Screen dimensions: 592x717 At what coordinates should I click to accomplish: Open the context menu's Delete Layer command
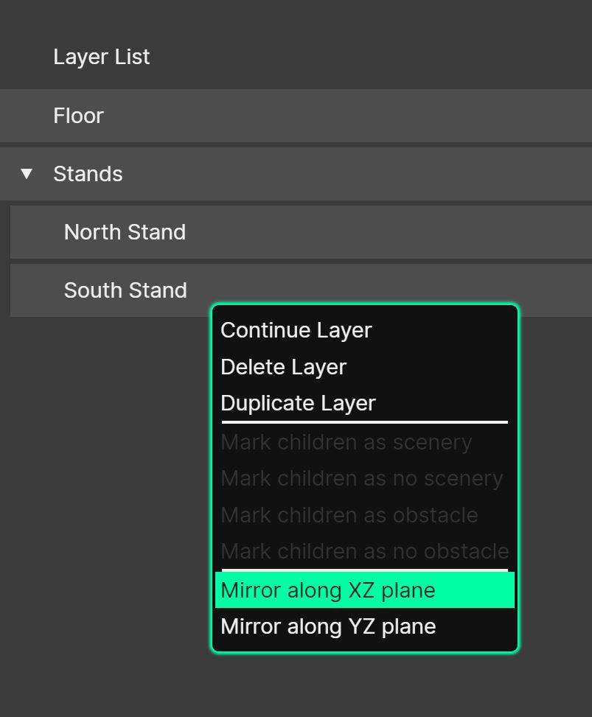click(x=283, y=367)
